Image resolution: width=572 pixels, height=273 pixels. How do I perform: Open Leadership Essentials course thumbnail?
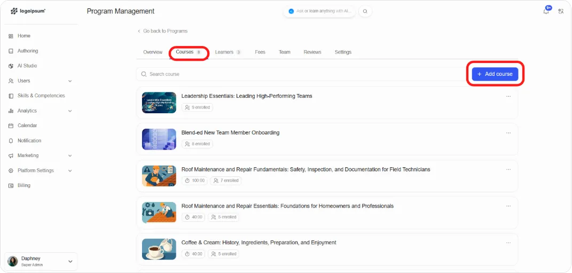pos(159,103)
